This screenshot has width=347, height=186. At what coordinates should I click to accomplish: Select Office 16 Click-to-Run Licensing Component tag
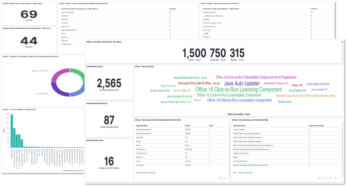[239, 90]
